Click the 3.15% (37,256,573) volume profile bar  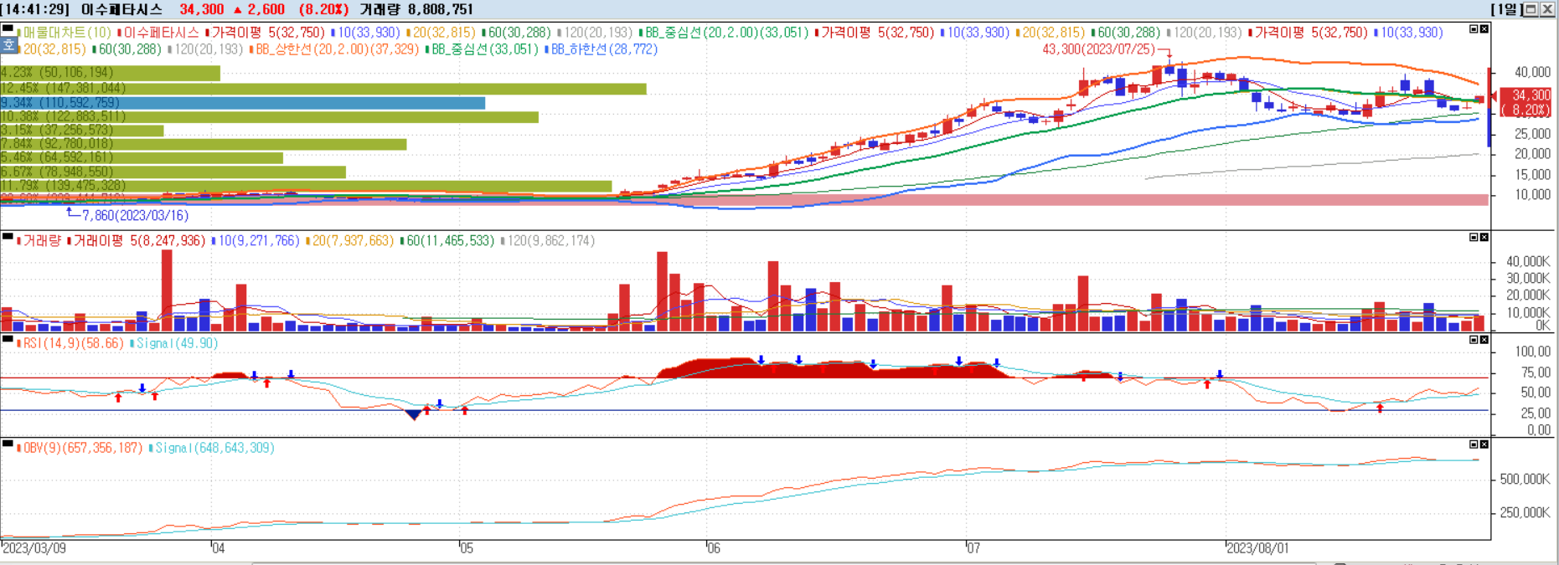pyautogui.click(x=82, y=130)
